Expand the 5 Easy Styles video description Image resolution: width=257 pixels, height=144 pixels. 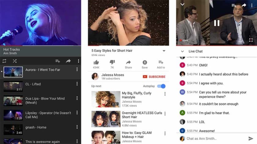tap(164, 51)
